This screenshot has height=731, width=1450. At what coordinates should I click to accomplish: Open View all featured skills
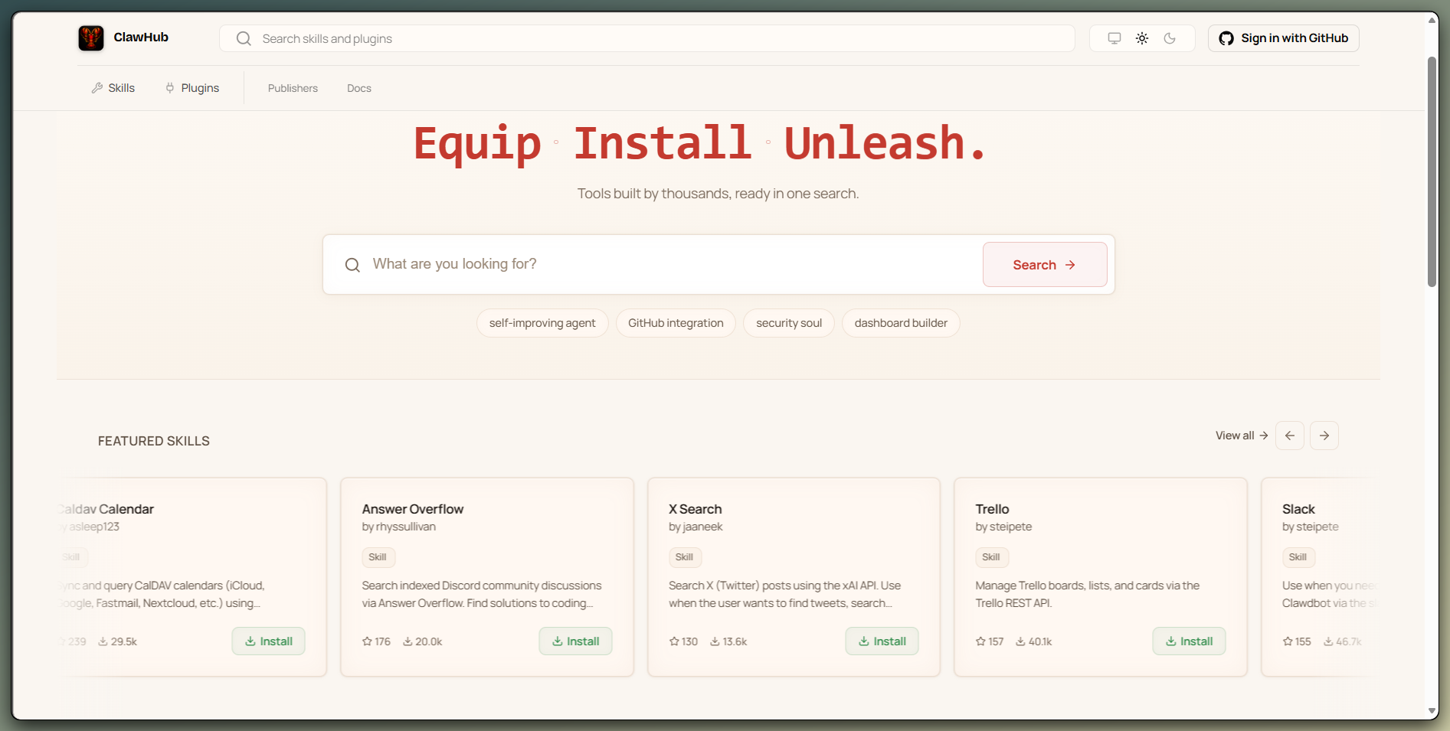click(1242, 436)
